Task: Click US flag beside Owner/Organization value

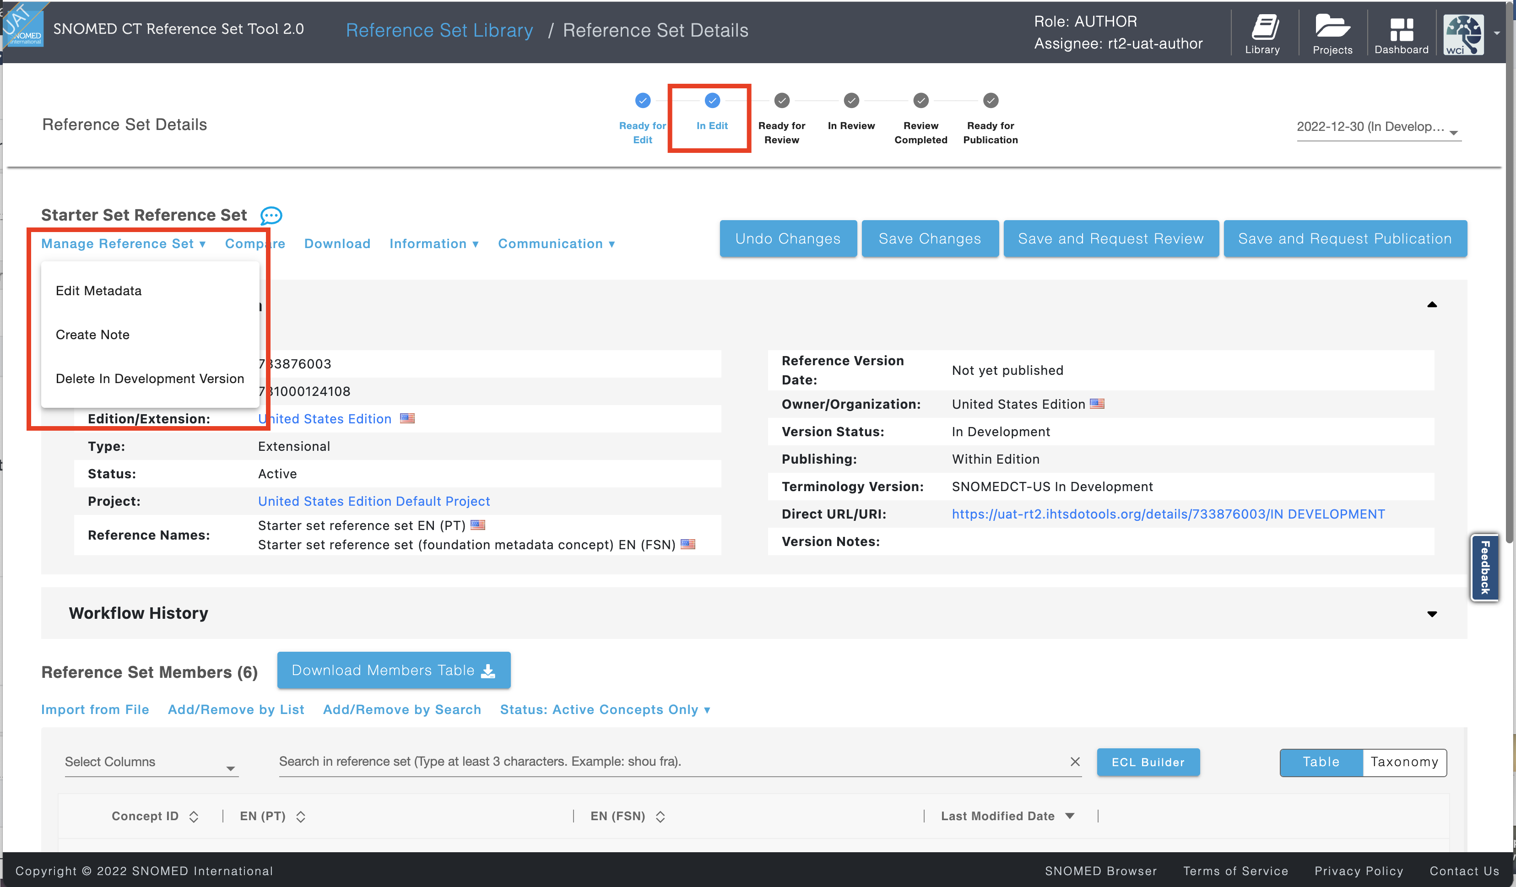Action: coord(1097,404)
